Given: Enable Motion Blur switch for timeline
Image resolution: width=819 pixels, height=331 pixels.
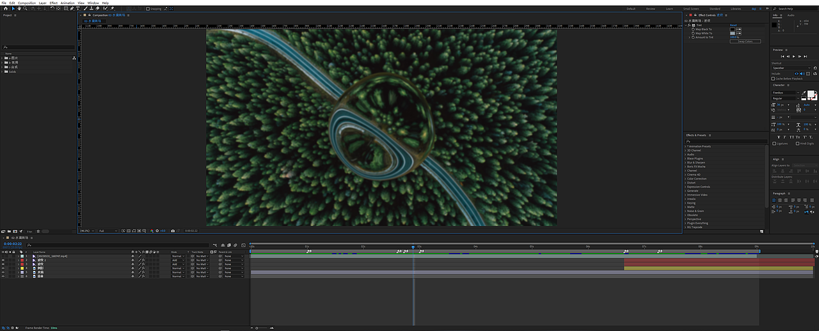Looking at the screenshot, I should [235, 245].
